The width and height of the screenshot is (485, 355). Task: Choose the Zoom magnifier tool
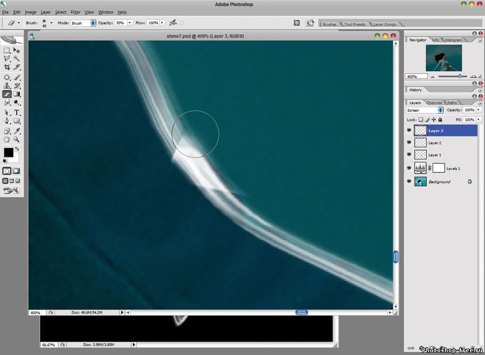pyautogui.click(x=17, y=139)
